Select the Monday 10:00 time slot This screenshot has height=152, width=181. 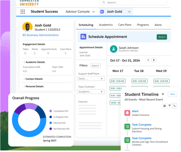coord(115,103)
